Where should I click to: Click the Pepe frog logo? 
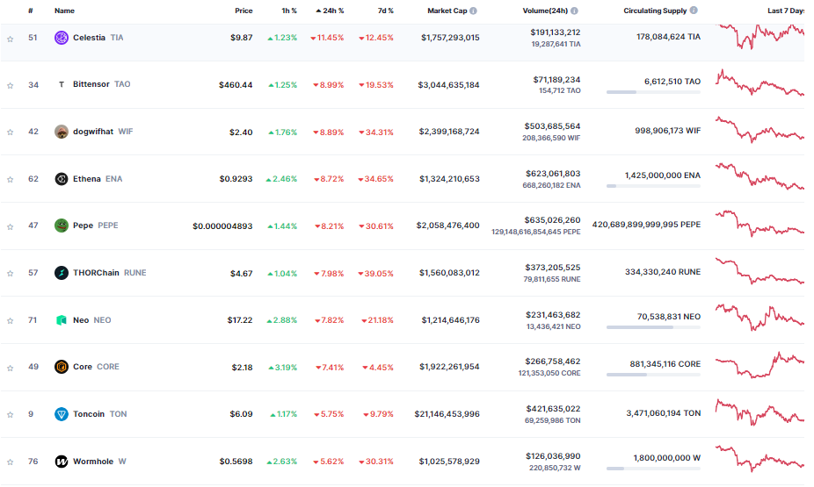coord(62,226)
